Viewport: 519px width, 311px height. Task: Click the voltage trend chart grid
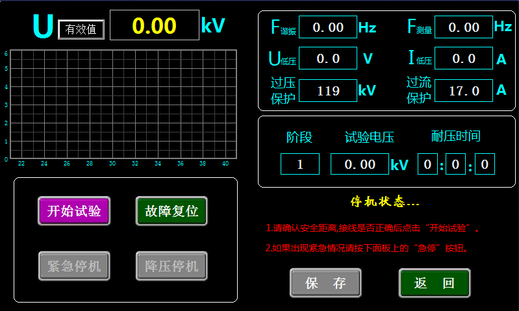tap(123, 105)
